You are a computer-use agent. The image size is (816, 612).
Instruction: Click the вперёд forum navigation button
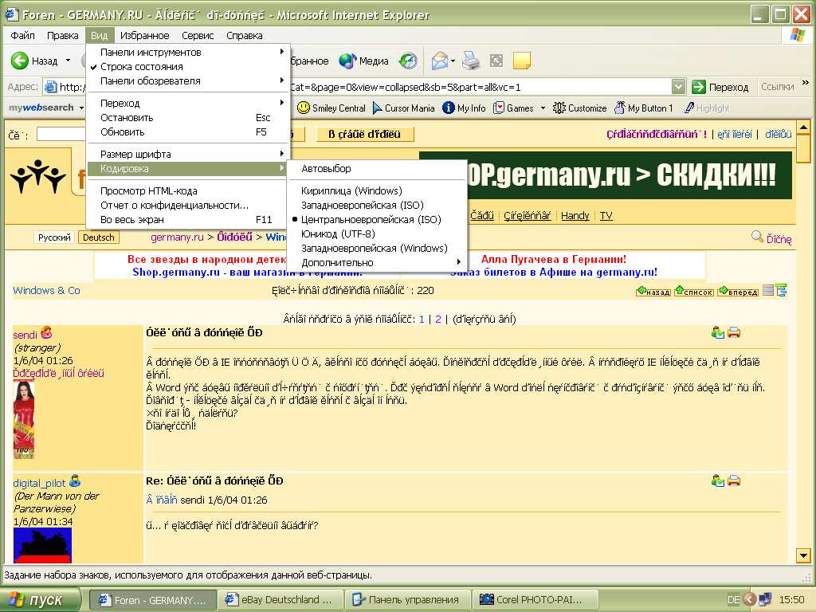tap(738, 291)
